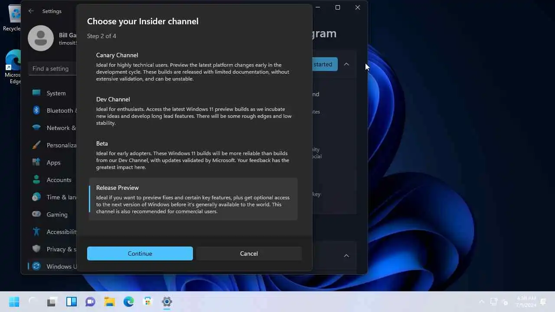Image resolution: width=555 pixels, height=312 pixels.
Task: Open the Windows Update icon
Action: (36, 266)
